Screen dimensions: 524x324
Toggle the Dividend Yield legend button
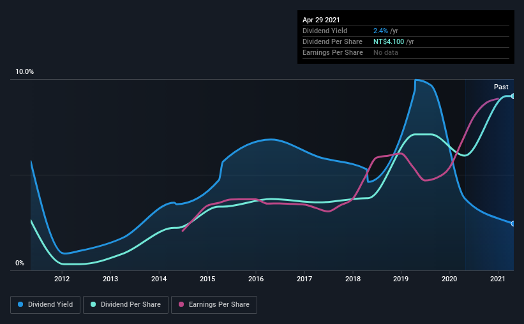coord(45,305)
